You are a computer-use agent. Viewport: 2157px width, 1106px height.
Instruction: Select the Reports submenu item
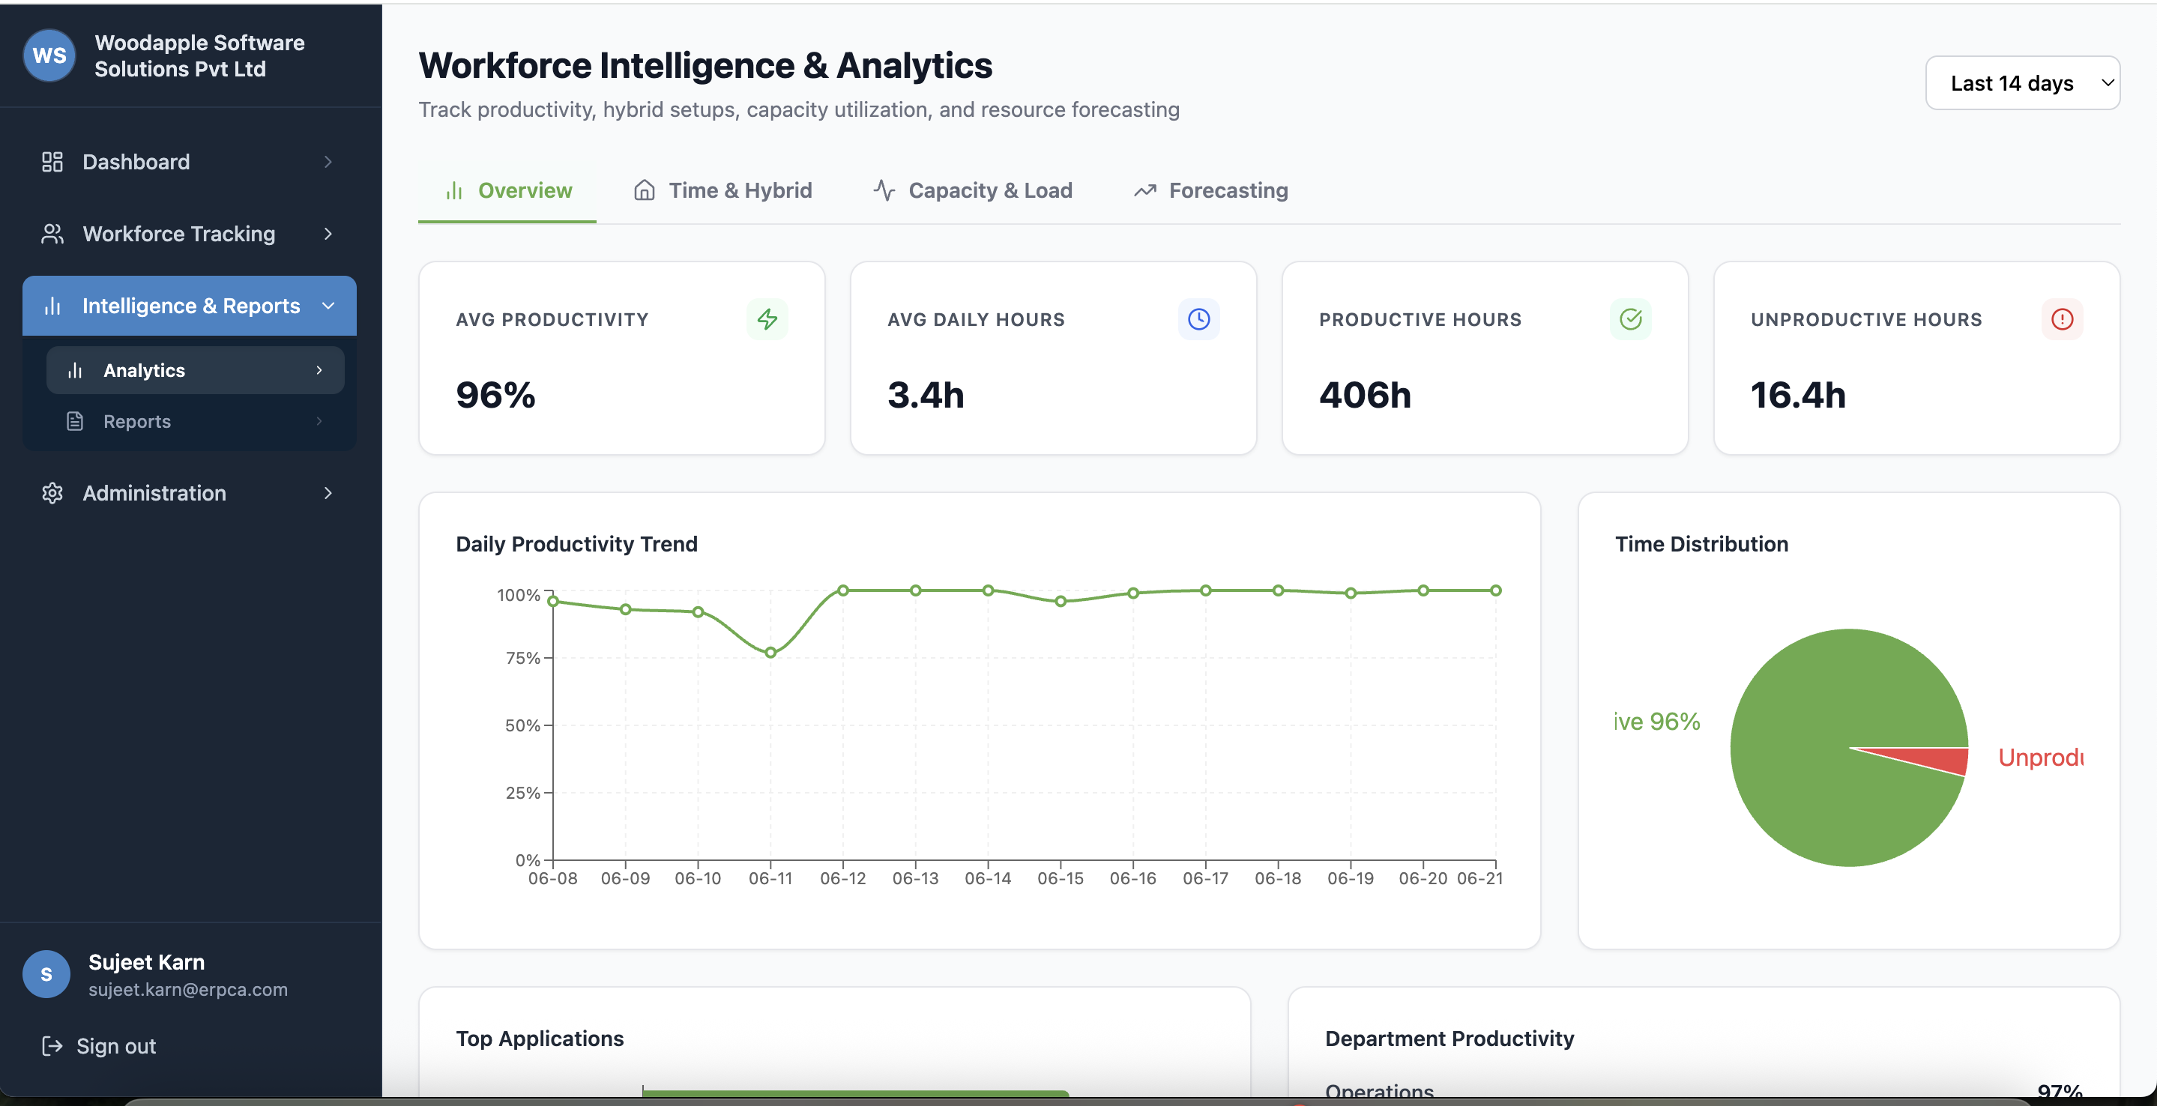(195, 421)
